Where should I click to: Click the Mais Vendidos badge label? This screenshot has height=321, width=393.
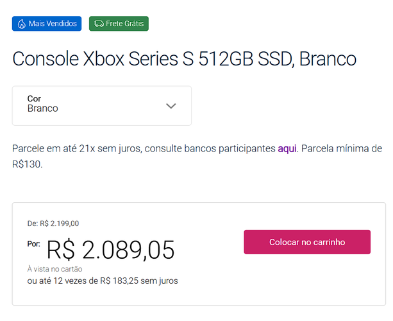click(53, 24)
